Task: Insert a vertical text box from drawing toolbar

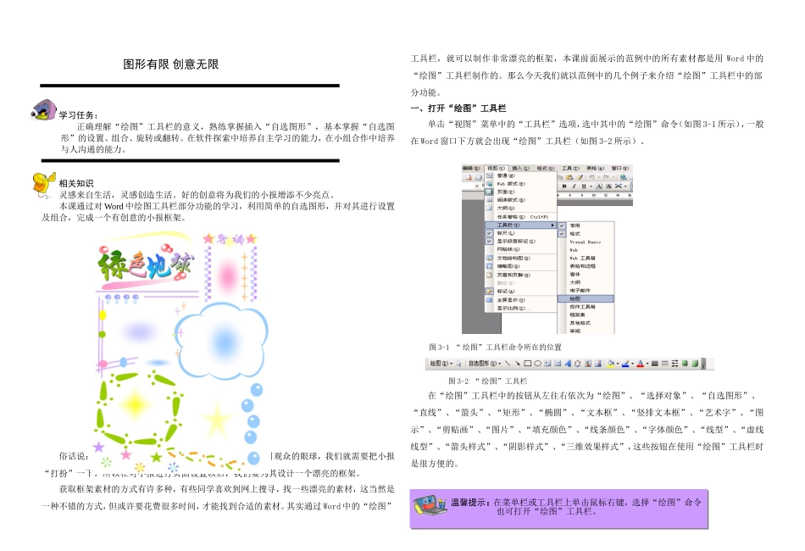Action: tap(558, 363)
